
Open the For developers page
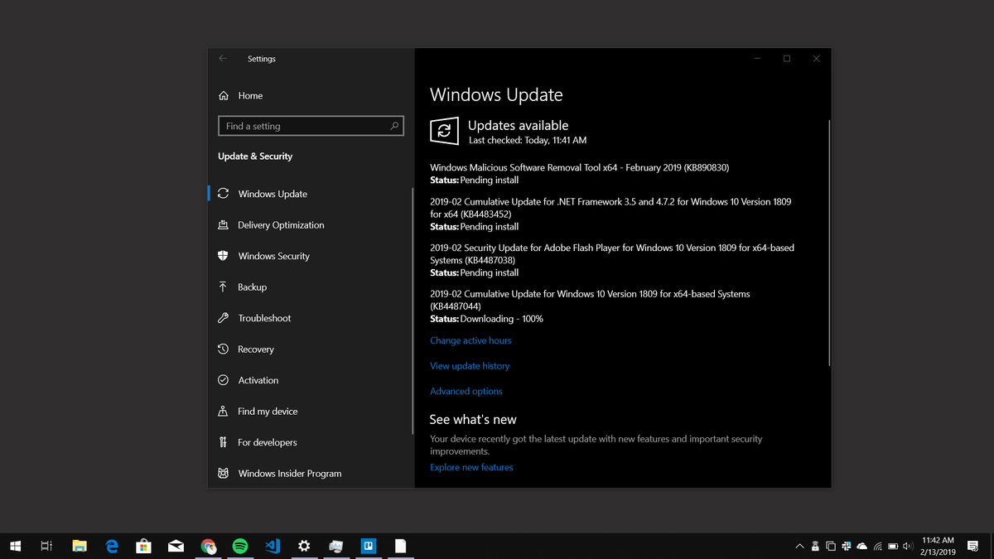coord(257,442)
